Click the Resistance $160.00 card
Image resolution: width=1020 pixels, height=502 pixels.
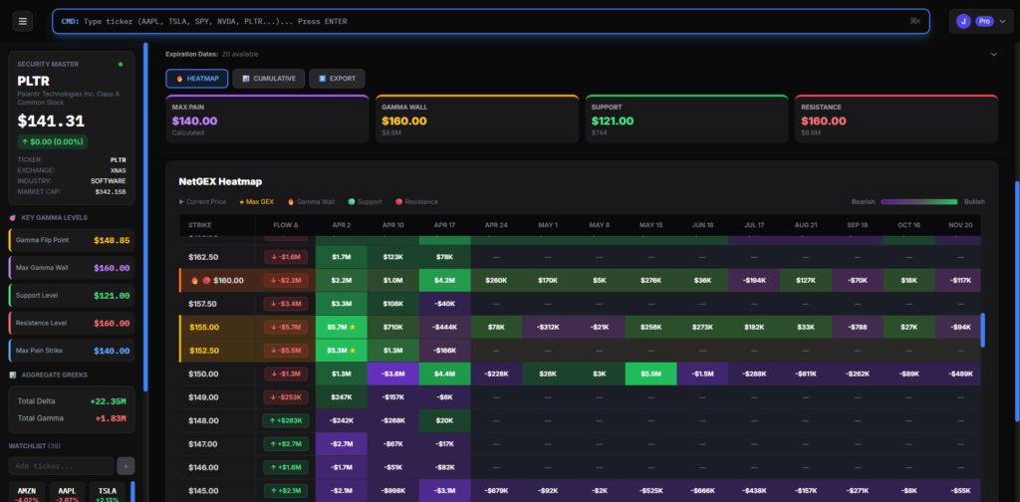pos(896,119)
